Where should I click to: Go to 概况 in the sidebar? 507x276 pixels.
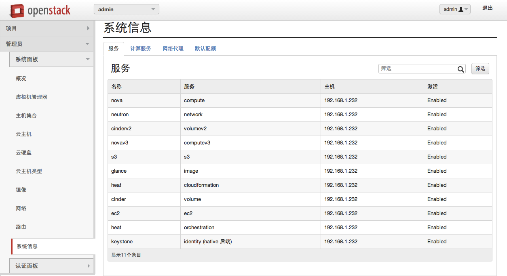click(21, 79)
